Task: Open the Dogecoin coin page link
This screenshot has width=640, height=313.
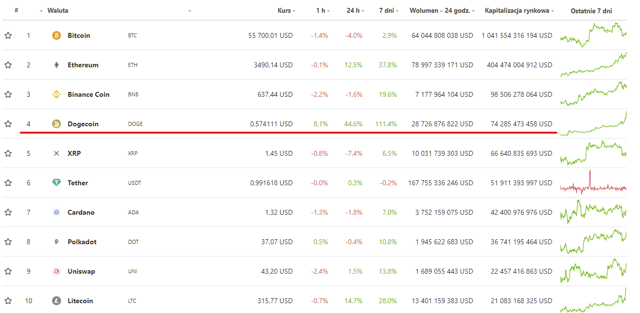Action: pyautogui.click(x=83, y=124)
